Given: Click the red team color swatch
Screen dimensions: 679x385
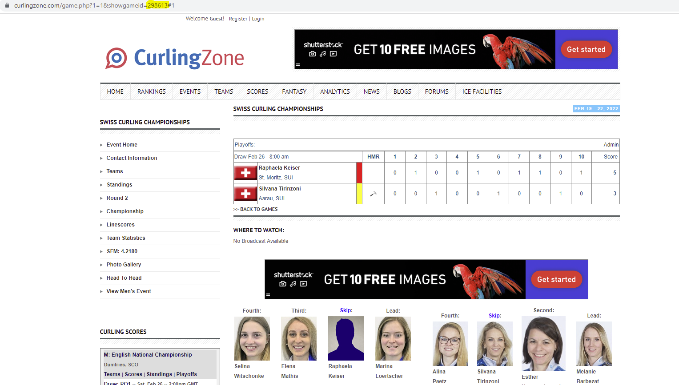Looking at the screenshot, I should pos(359,173).
